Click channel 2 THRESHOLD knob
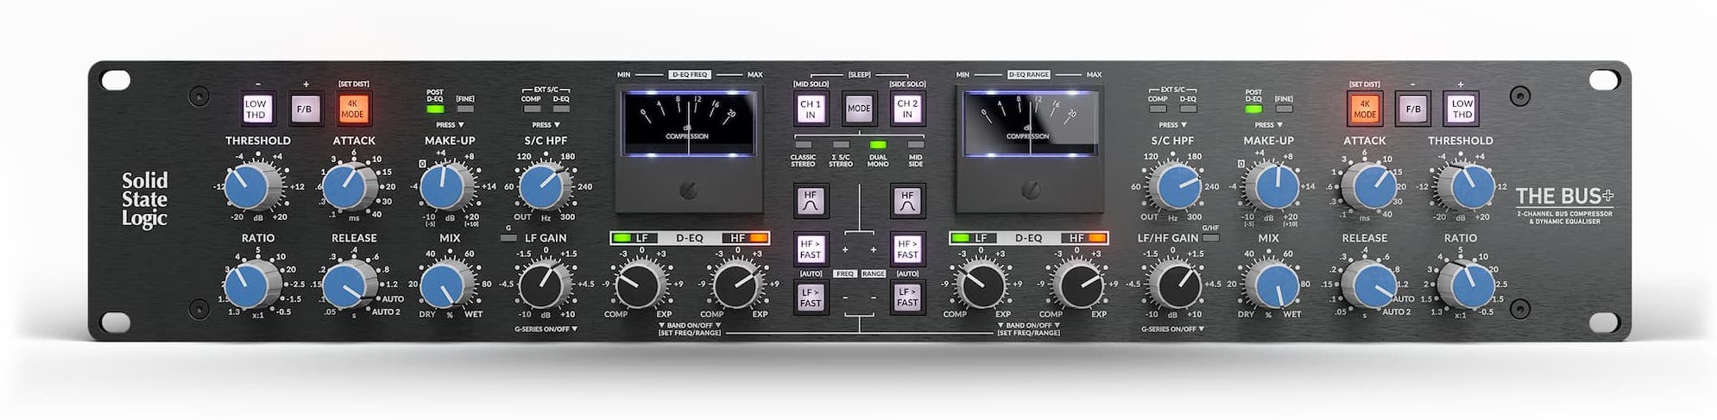Viewport: 1717px width, 420px height. click(x=1468, y=186)
